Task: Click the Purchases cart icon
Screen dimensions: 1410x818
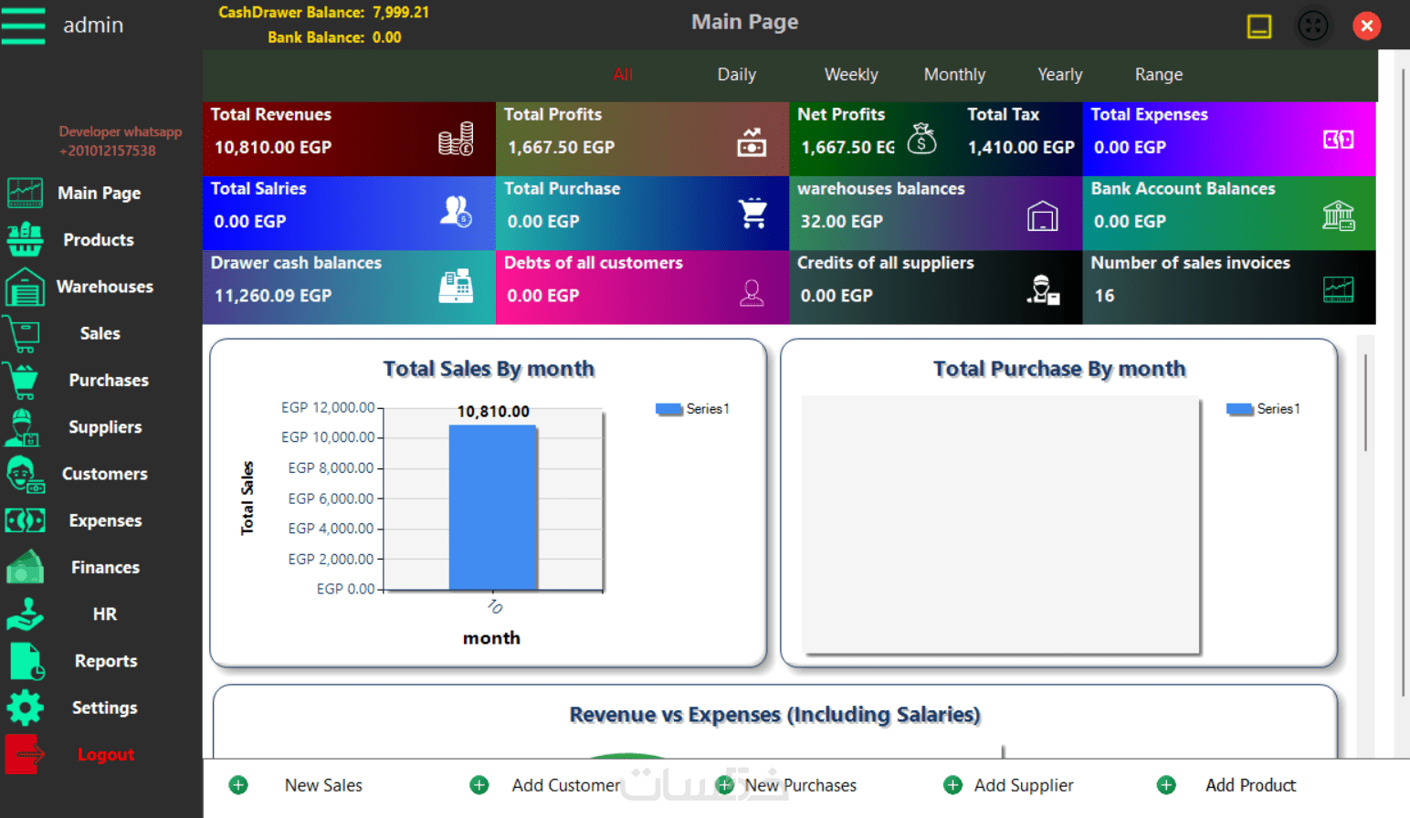Action: coord(22,381)
